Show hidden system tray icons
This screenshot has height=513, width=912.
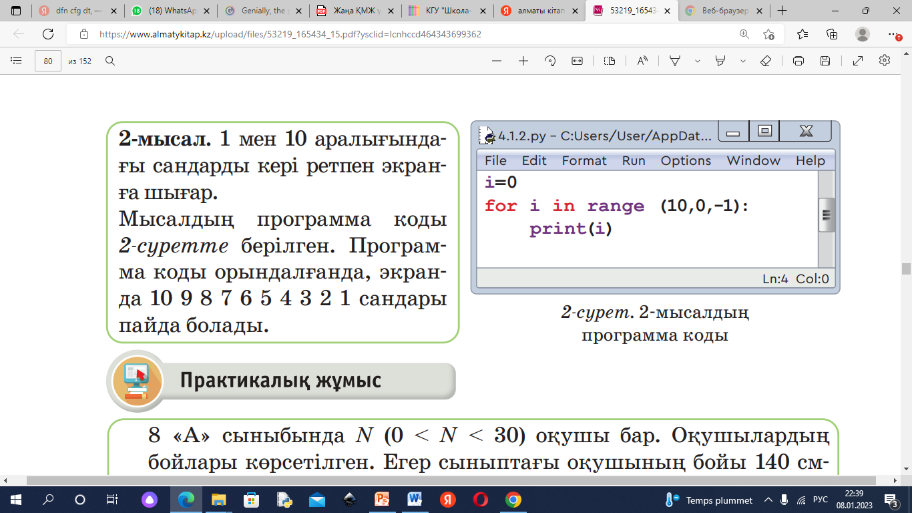pyautogui.click(x=768, y=500)
